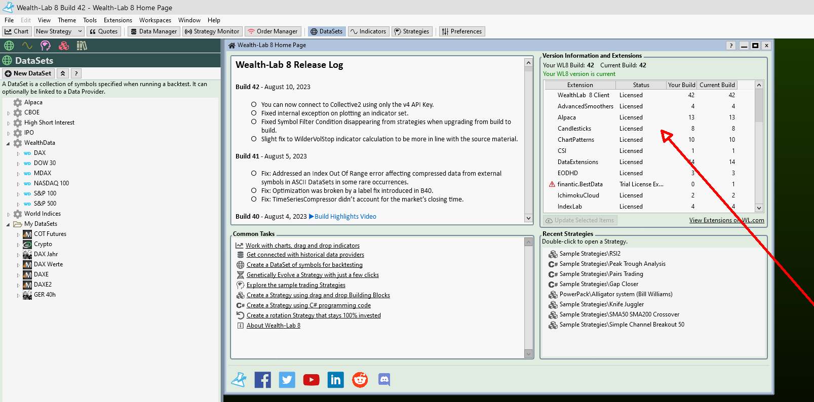Open Create a rotation Strategy link
The image size is (814, 402).
[314, 315]
